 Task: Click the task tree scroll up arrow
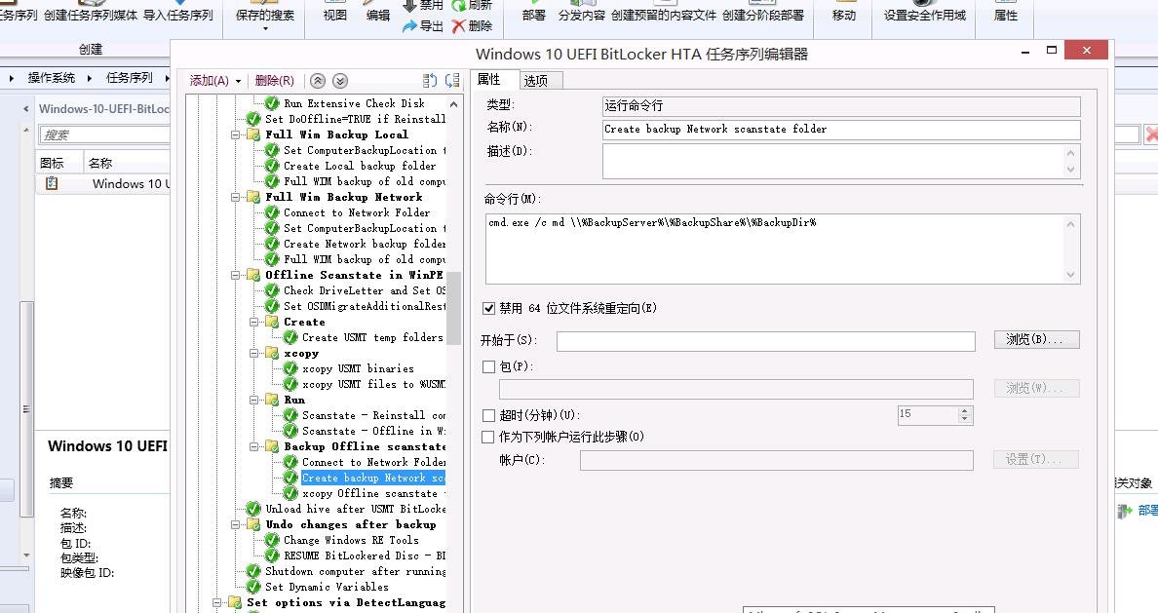(453, 104)
